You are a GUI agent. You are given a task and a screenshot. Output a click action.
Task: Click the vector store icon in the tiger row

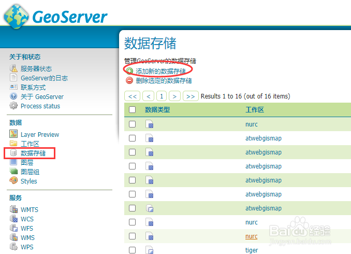pyautogui.click(x=150, y=250)
